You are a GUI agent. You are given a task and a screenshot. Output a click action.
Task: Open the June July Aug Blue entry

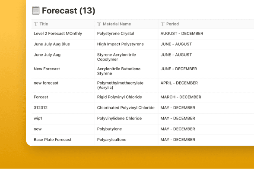52,44
